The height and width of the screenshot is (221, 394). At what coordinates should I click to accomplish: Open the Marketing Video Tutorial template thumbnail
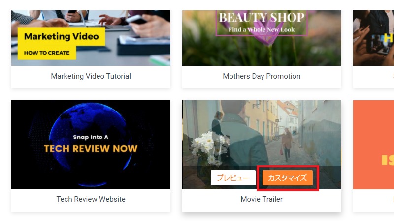pos(91,38)
